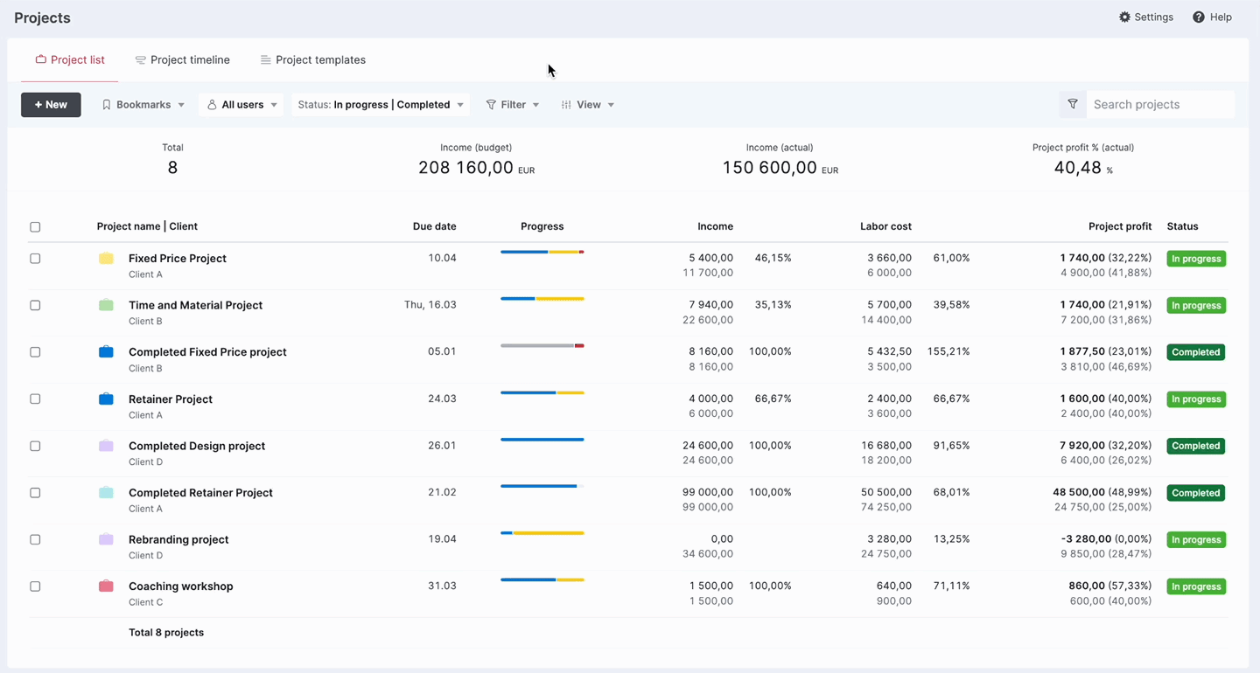Viewport: 1260px width, 673px height.
Task: Click lilac briefcase icon of Rebranding project
Action: (x=106, y=539)
